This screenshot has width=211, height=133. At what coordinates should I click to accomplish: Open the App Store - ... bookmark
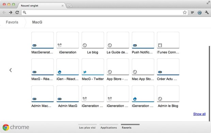tap(118, 70)
